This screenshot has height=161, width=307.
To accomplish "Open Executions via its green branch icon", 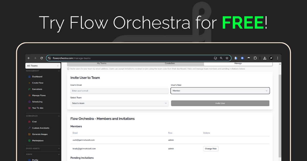I will [29, 89].
